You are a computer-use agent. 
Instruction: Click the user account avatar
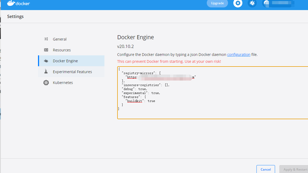tap(267, 3)
